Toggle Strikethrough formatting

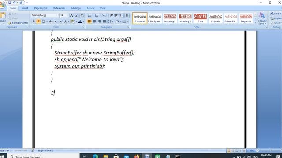click(51, 22)
